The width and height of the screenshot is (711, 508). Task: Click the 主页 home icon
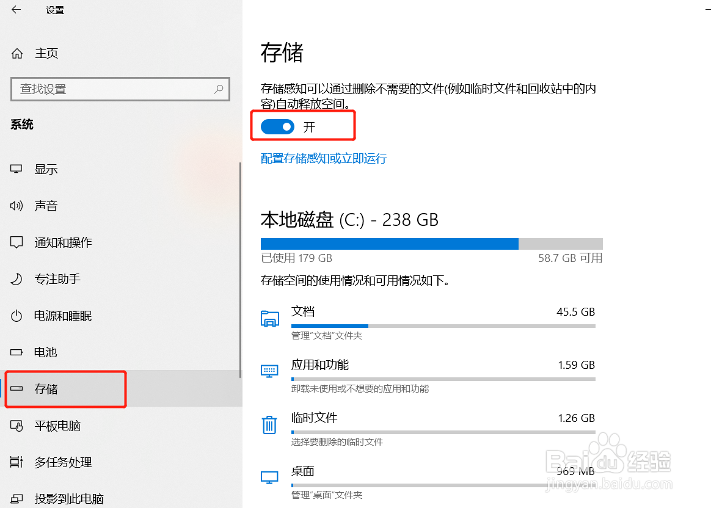(x=16, y=53)
